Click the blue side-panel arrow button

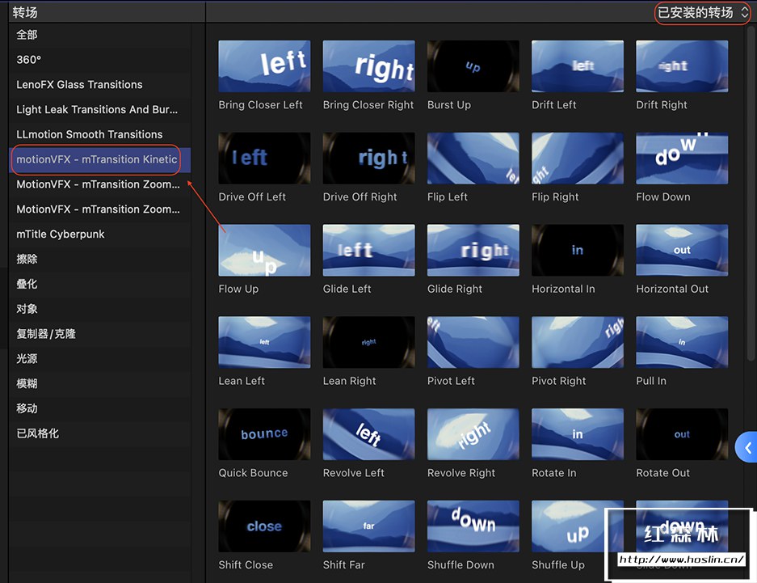click(x=746, y=447)
